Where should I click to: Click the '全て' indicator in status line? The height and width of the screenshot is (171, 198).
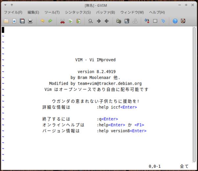(184, 166)
